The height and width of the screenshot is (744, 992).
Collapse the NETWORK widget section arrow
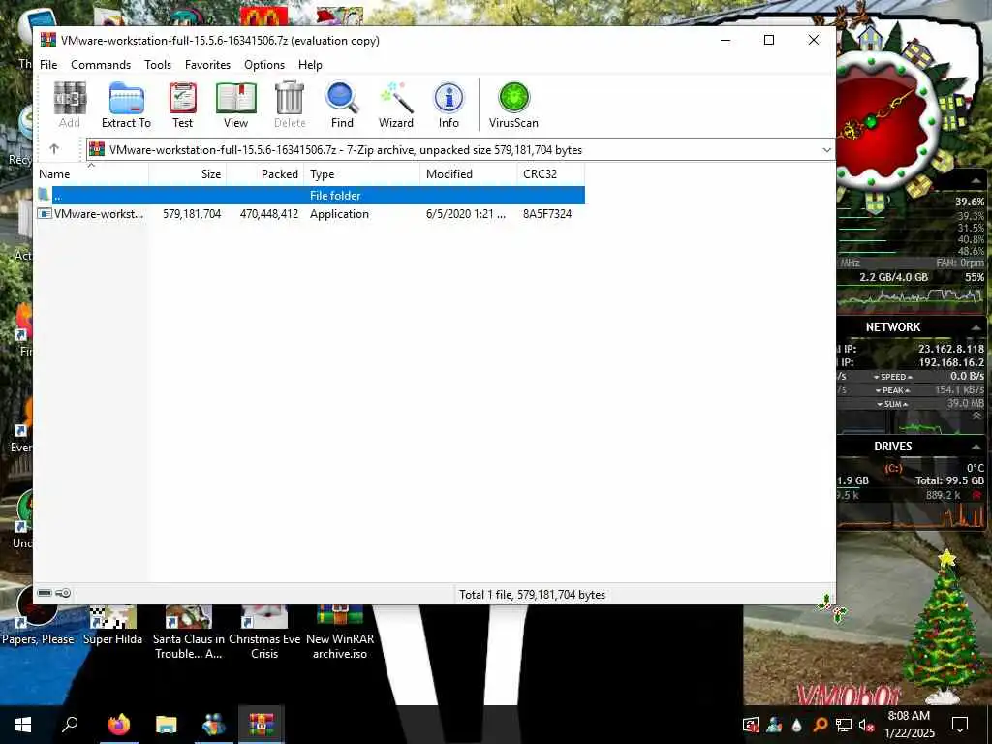tap(976, 327)
